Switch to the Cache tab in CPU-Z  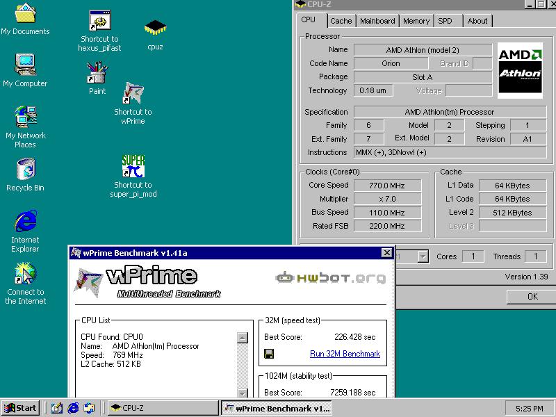tap(341, 21)
